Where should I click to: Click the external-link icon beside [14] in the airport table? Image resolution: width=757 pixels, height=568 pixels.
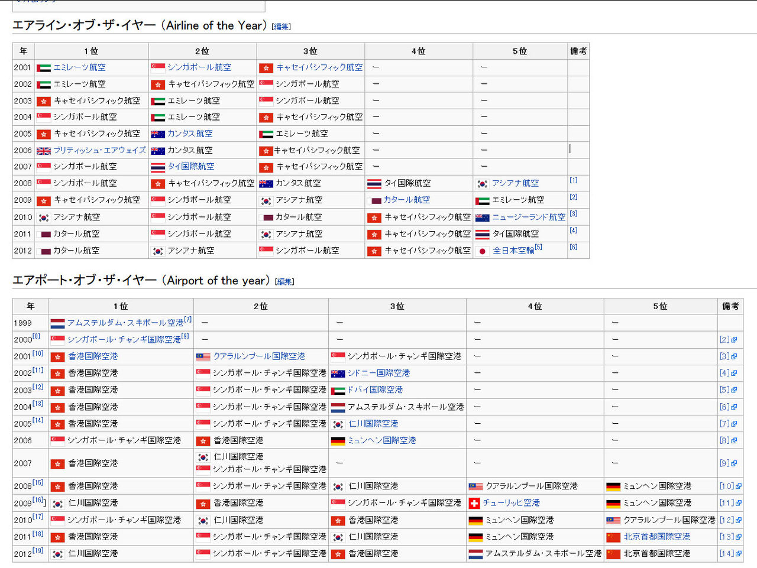(738, 554)
